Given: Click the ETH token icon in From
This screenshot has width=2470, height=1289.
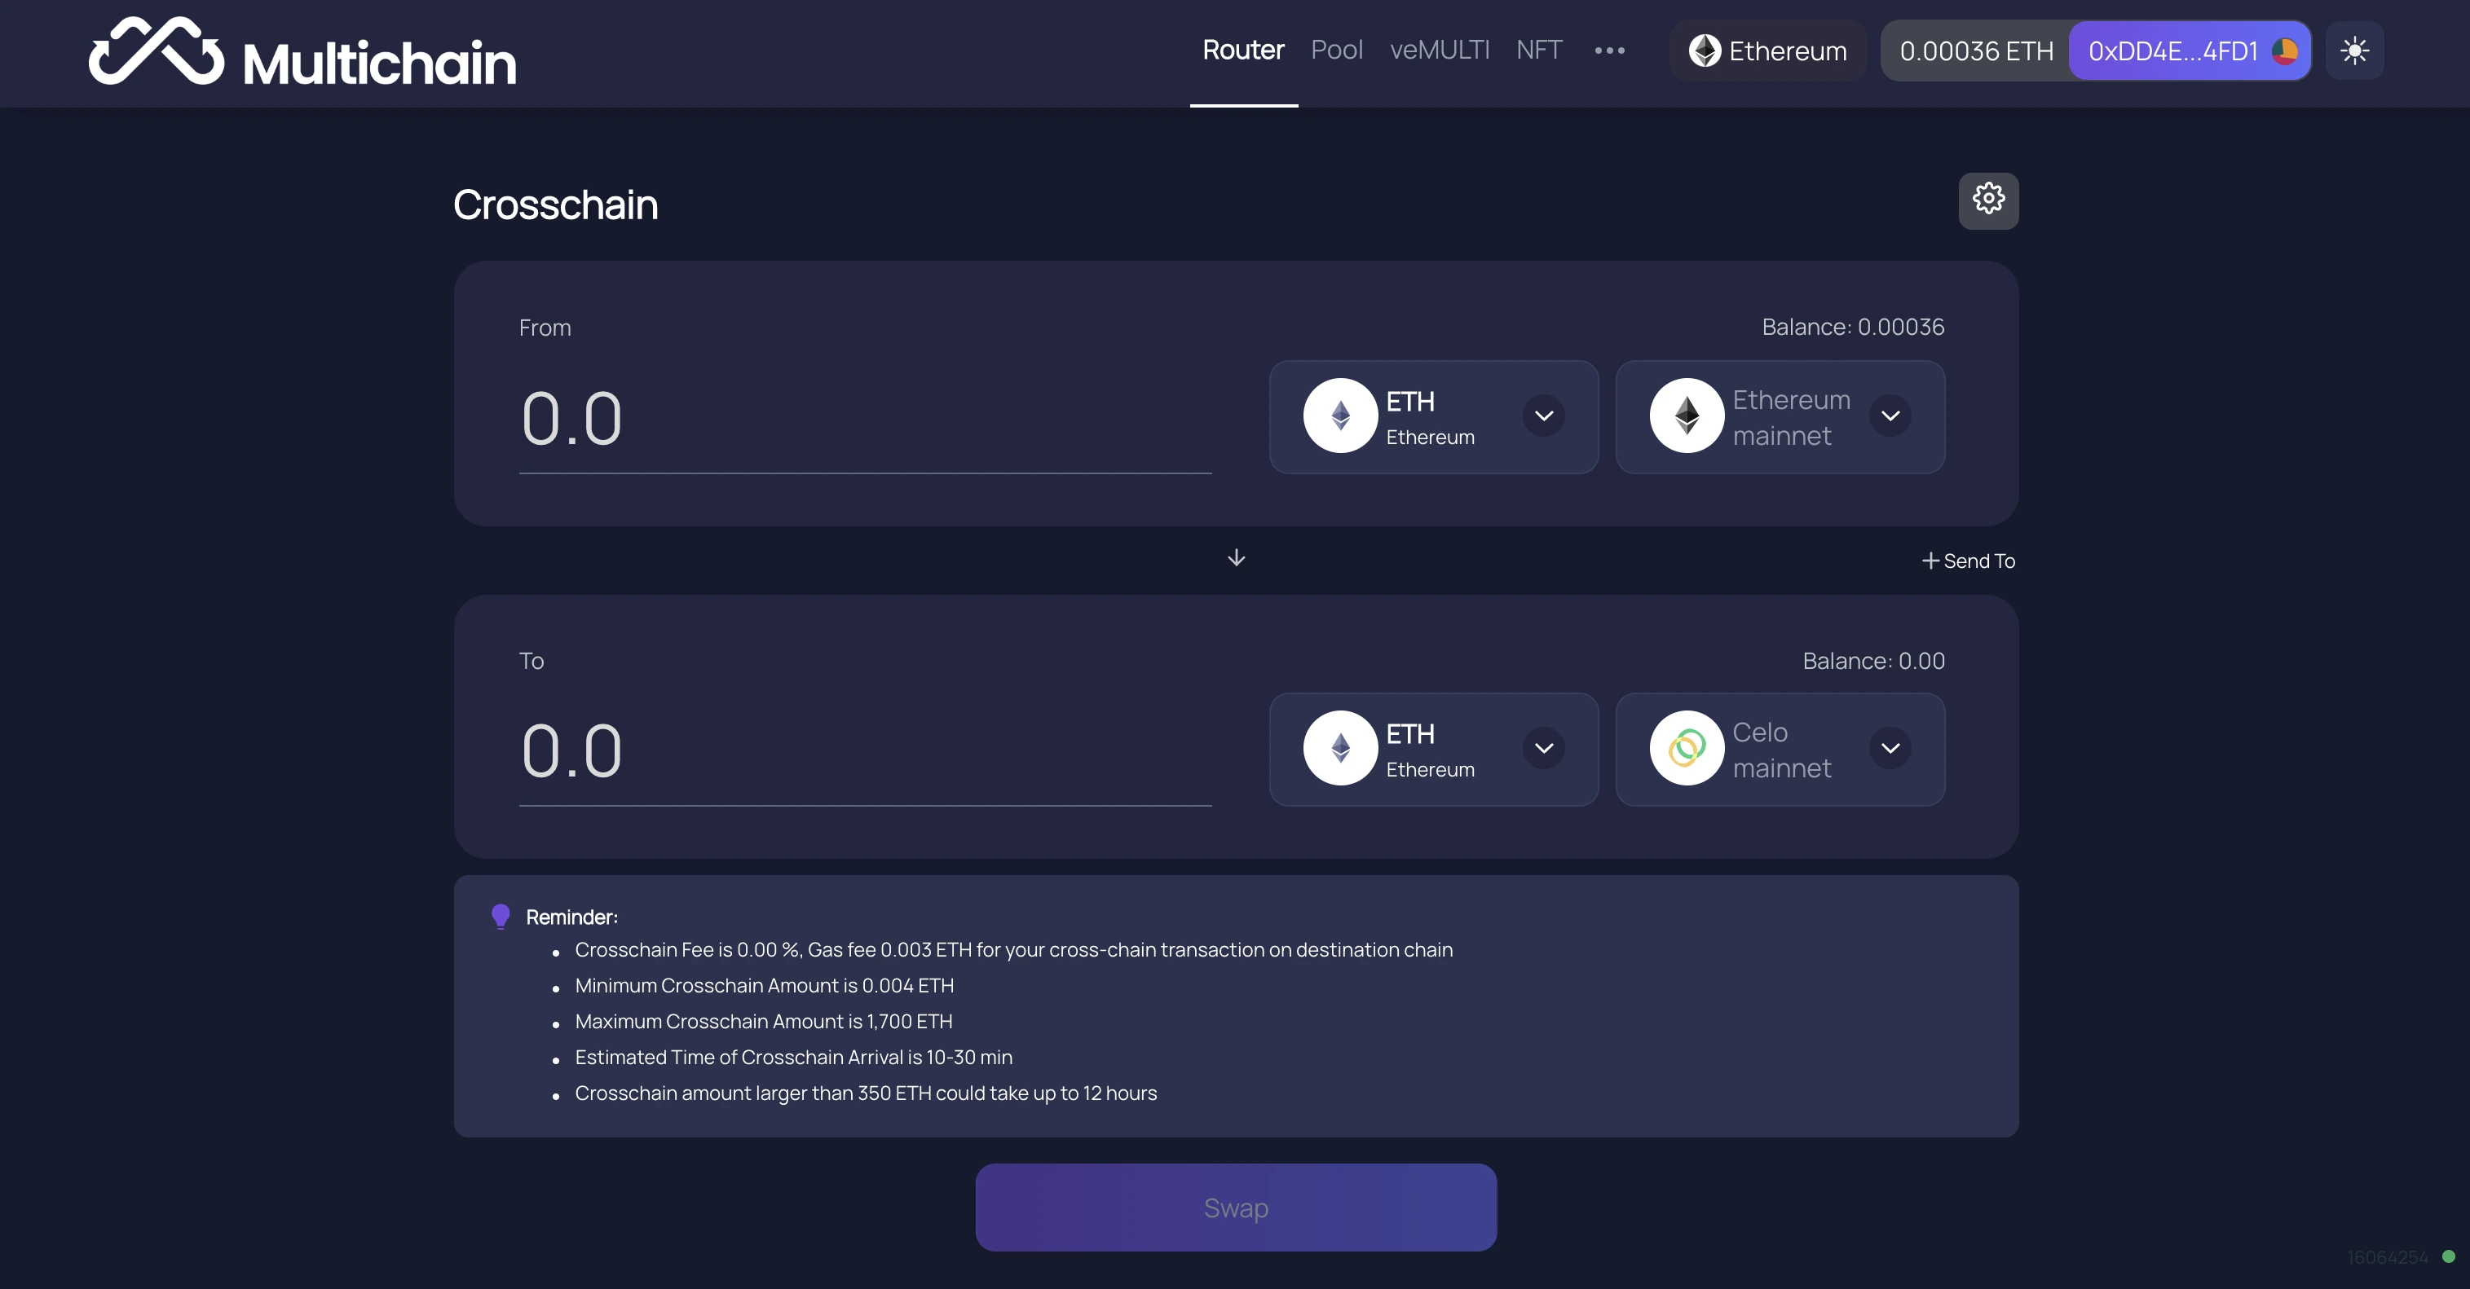Looking at the screenshot, I should point(1339,416).
